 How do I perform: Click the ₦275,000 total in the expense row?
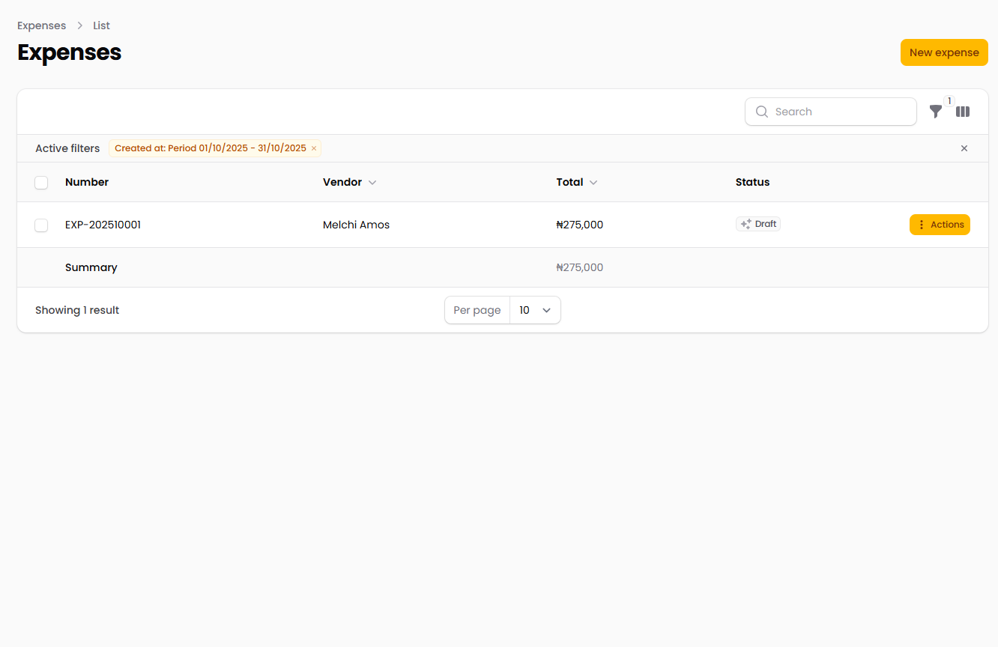point(579,225)
